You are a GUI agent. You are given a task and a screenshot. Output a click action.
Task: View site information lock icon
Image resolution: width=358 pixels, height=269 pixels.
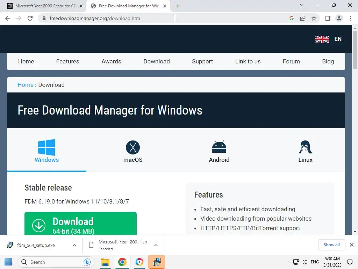pyautogui.click(x=44, y=18)
